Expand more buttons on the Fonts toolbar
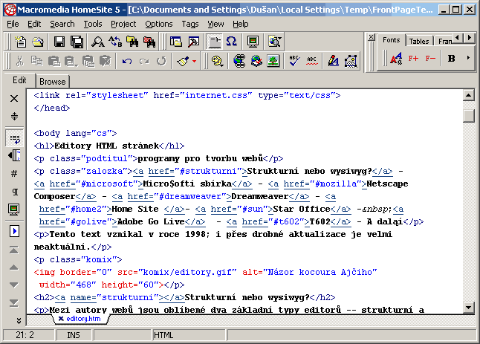Viewport: 480px width, 344px height. [468, 58]
